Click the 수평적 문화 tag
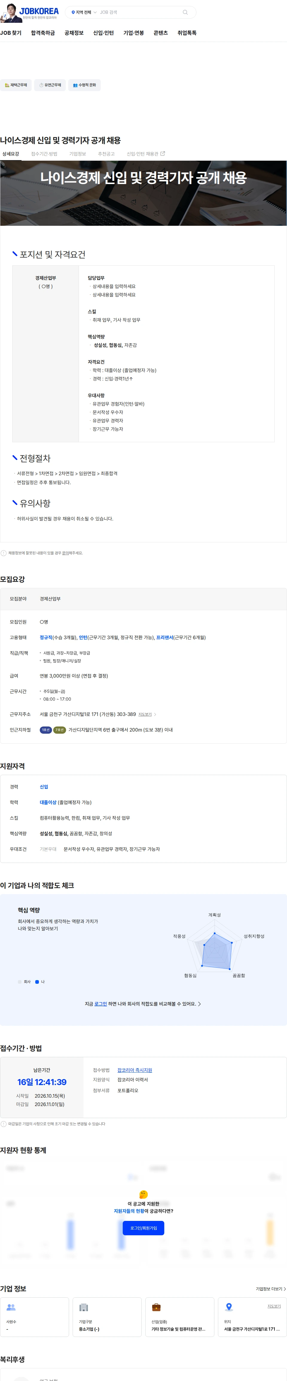The width and height of the screenshot is (287, 1381). [x=84, y=85]
